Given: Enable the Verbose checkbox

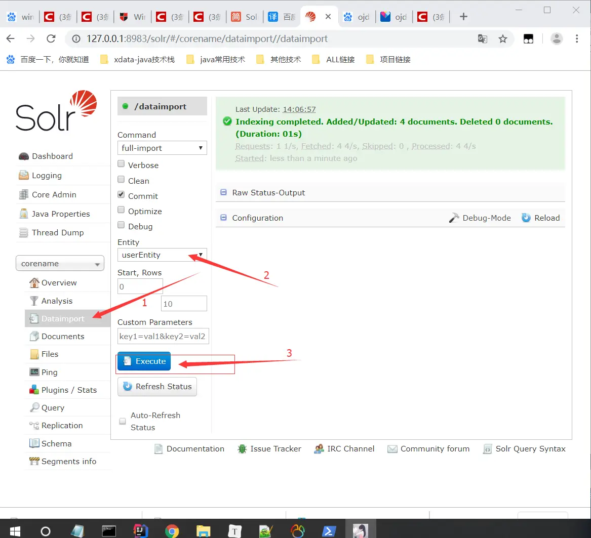Looking at the screenshot, I should coord(121,163).
